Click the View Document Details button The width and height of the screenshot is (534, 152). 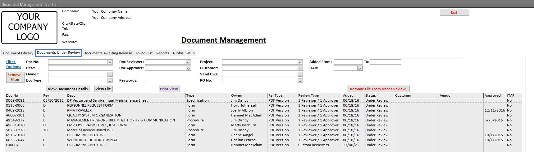(68, 89)
